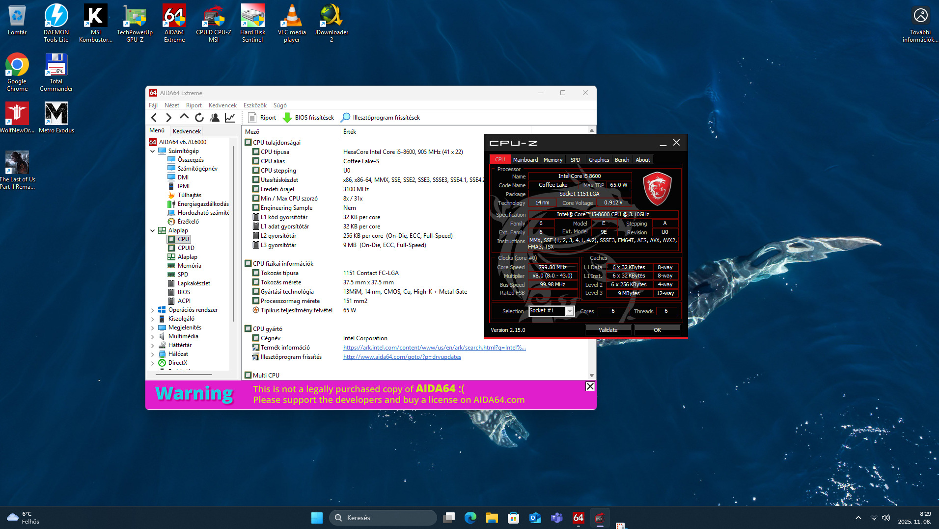Select the VLC media player desktop icon
939x529 pixels.
292,23
